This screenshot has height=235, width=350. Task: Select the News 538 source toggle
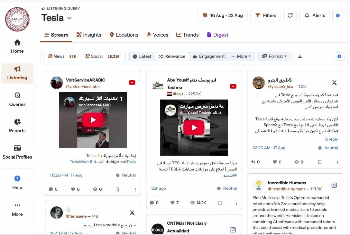point(62,57)
